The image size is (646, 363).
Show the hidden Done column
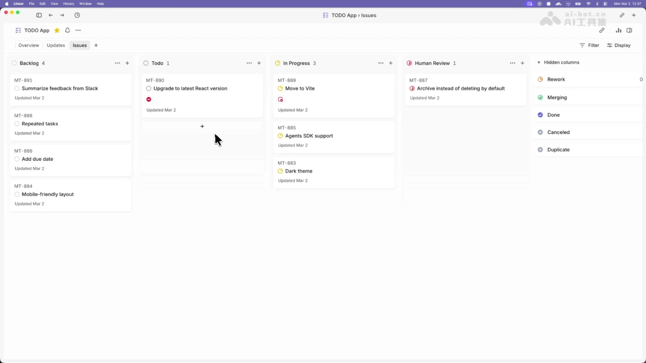[x=553, y=115]
